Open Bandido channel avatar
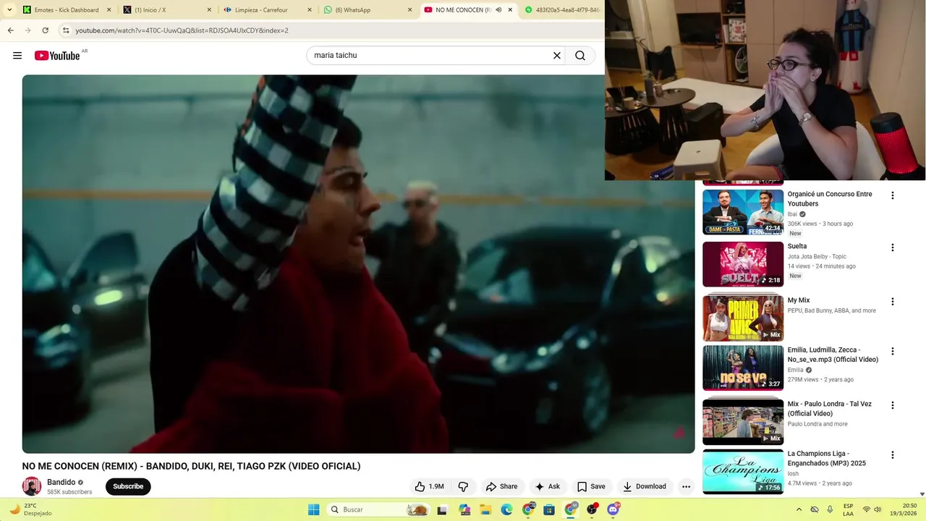This screenshot has height=521, width=926. pos(32,486)
